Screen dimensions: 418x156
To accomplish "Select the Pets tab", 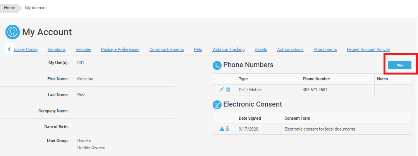I will 198,49.
